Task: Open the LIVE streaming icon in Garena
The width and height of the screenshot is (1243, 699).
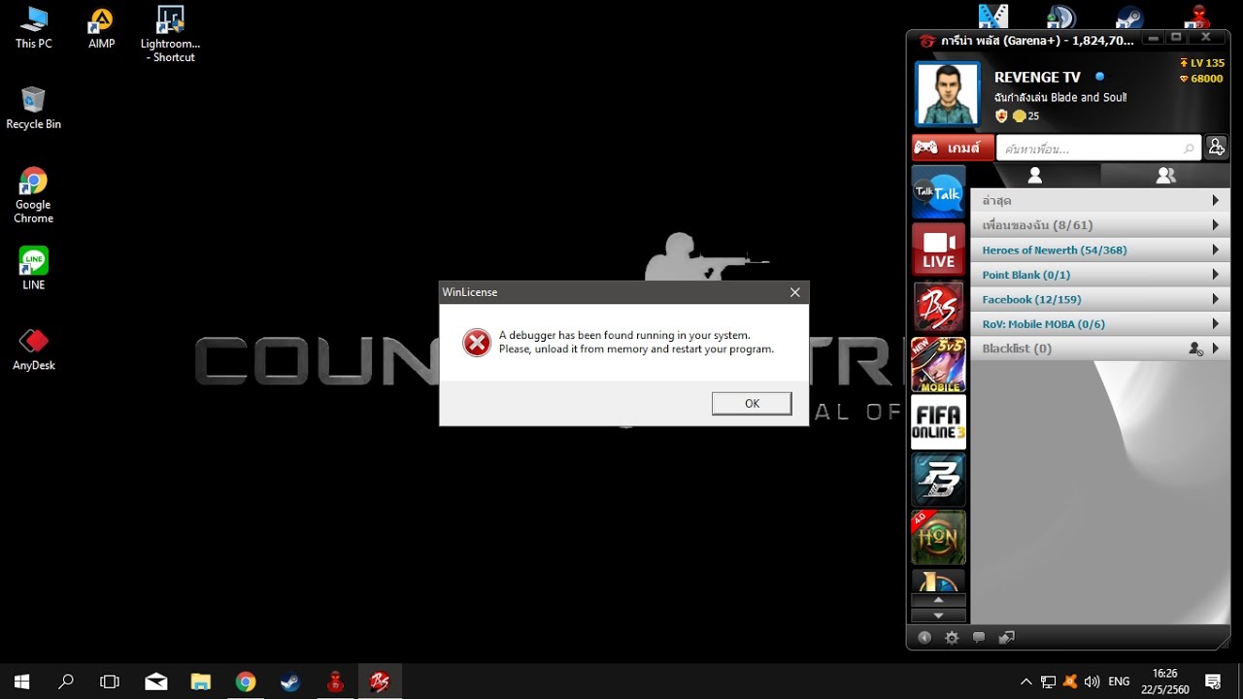Action: (938, 250)
